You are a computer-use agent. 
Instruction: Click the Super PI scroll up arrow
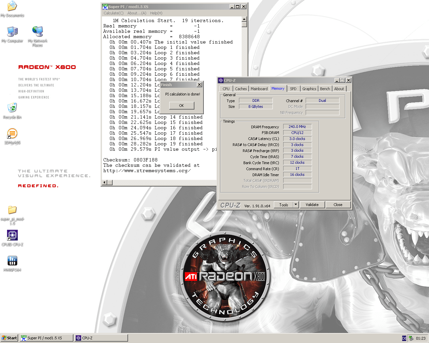click(244, 19)
